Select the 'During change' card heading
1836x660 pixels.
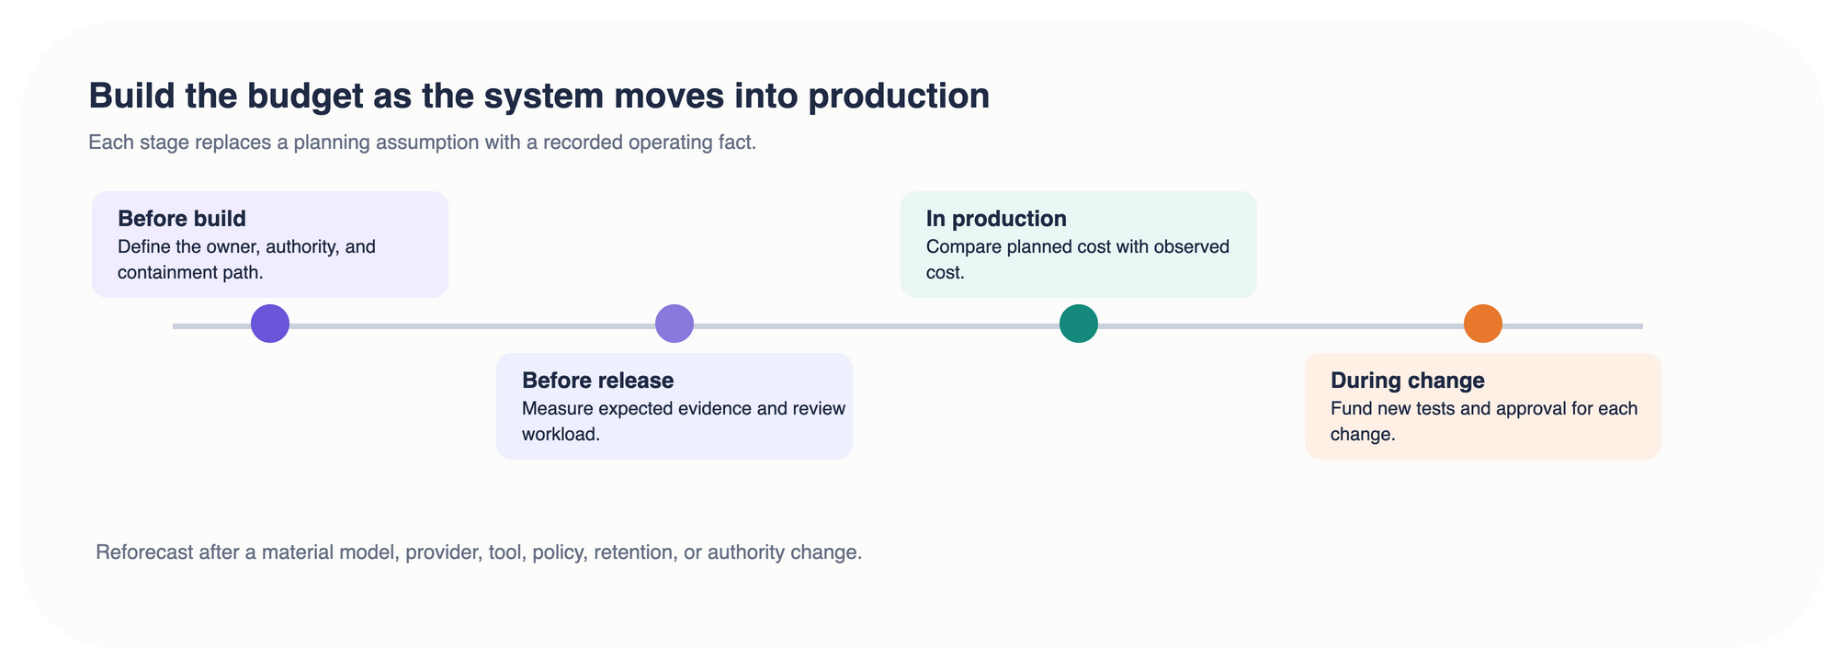(1408, 381)
